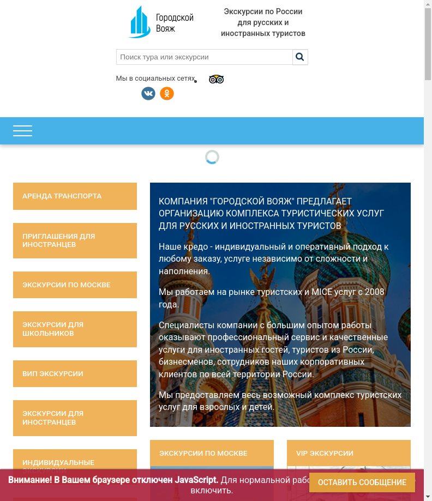Open the TripAdvisor owl icon
The width and height of the screenshot is (432, 501).
coord(216,79)
